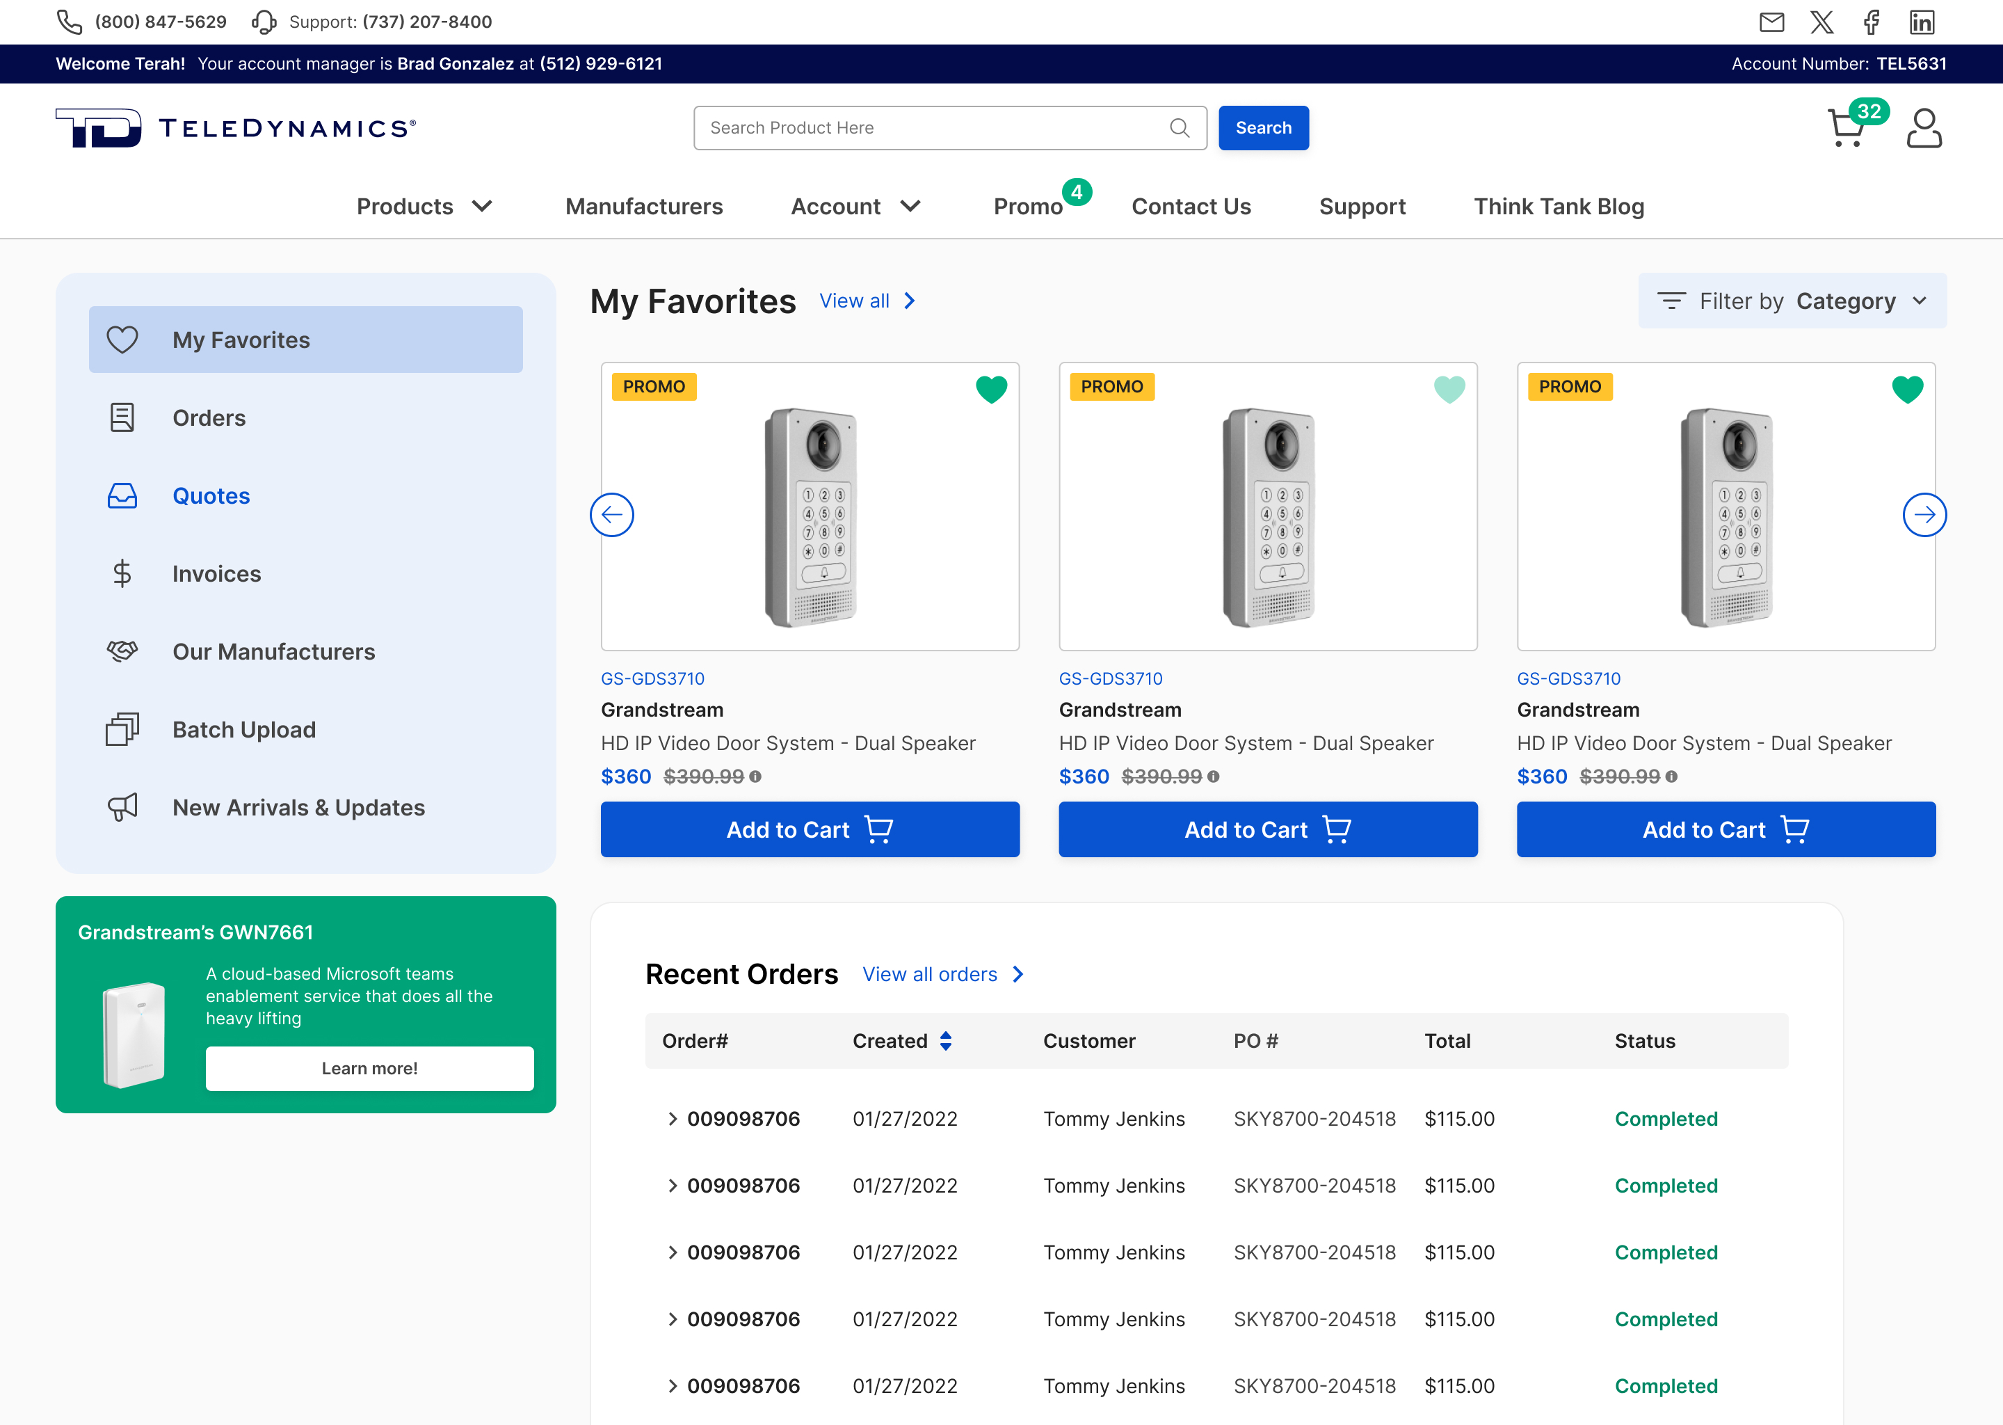Screen dimensions: 2003x1425
Task: Open the Account dropdown menu
Action: [856, 206]
